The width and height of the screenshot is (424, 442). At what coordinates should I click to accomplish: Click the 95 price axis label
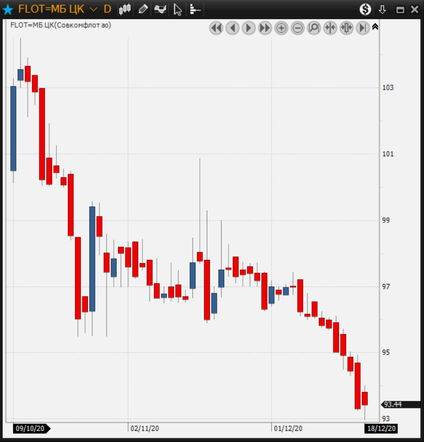pos(386,352)
